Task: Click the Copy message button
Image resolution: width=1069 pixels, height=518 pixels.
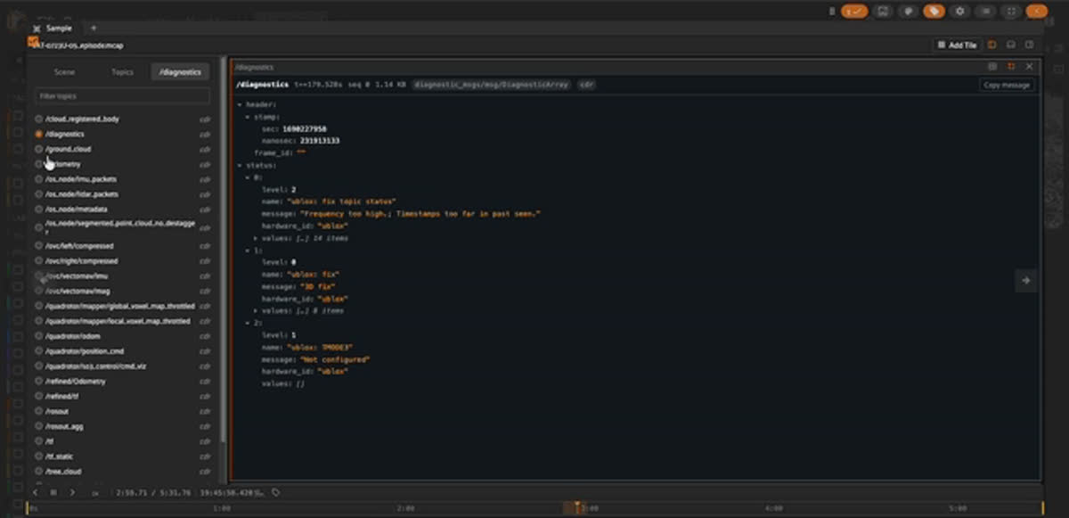Action: coord(1008,85)
